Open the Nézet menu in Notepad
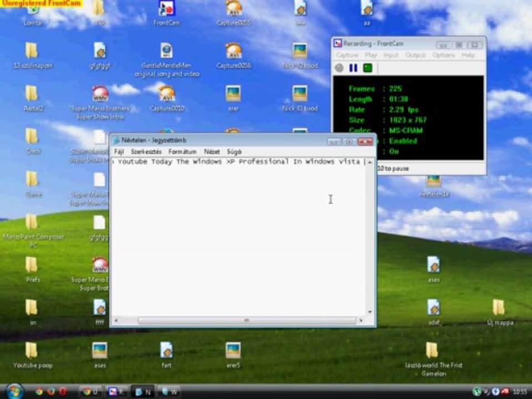This screenshot has height=399, width=532. coord(212,152)
